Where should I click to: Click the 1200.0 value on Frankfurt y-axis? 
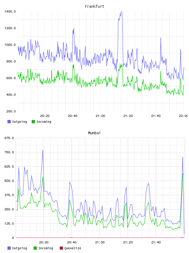point(10,28)
